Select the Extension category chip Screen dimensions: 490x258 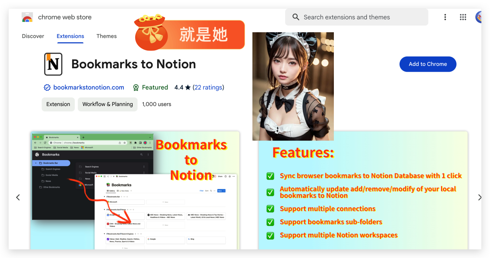tap(58, 104)
